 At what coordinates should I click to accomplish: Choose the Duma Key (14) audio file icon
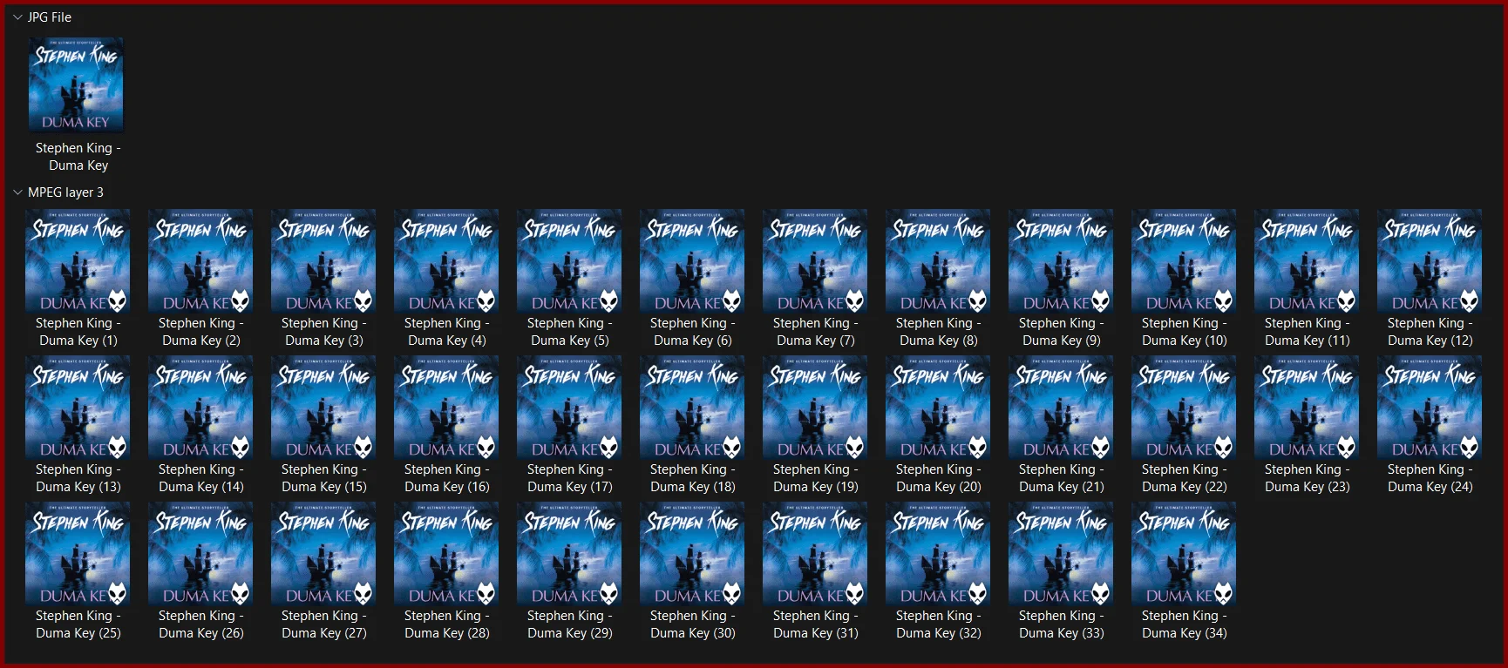(200, 408)
